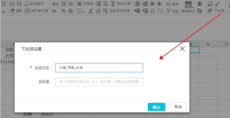The image size is (230, 118).
Task: Select column N header
Action: [x=208, y=44]
